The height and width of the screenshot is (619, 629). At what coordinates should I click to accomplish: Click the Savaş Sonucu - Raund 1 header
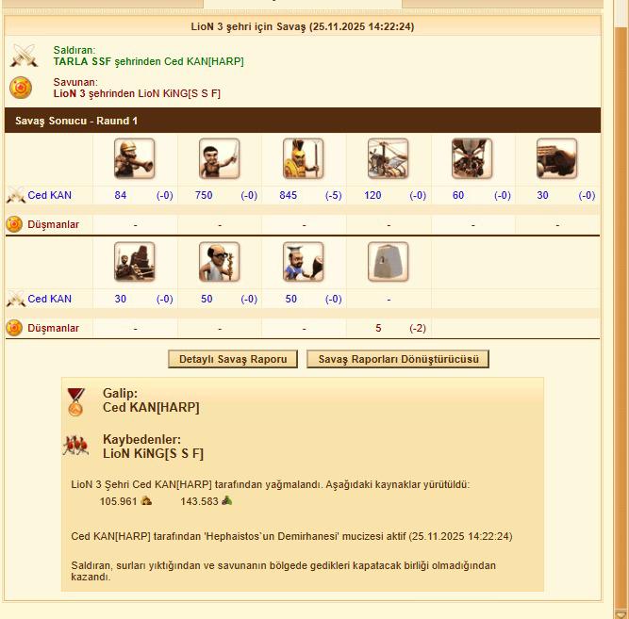(x=303, y=121)
